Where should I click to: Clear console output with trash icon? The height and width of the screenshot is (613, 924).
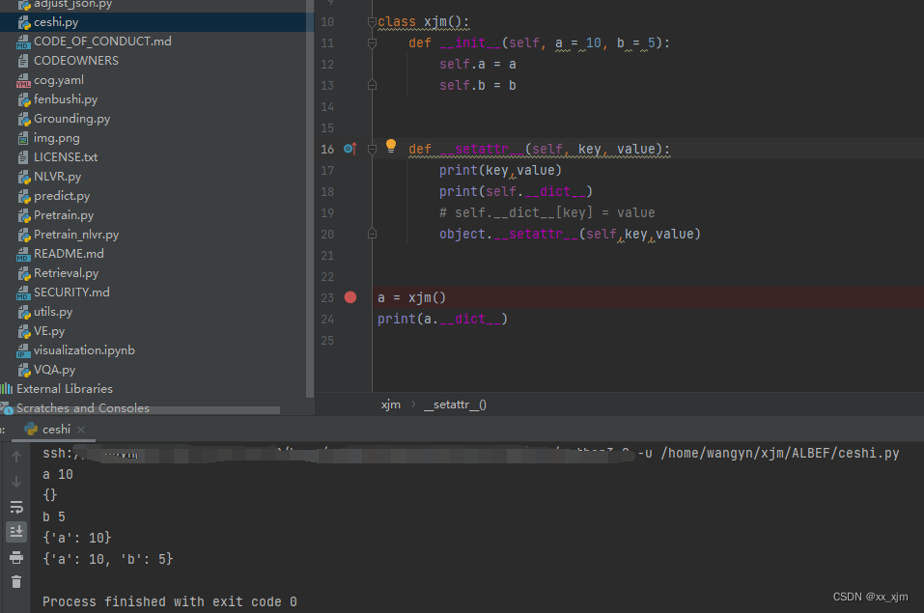[16, 581]
